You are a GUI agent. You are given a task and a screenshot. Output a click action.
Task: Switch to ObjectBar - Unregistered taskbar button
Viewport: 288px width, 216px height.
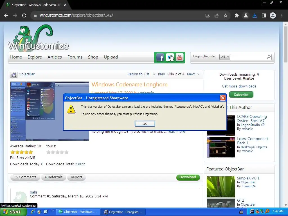(x=123, y=212)
